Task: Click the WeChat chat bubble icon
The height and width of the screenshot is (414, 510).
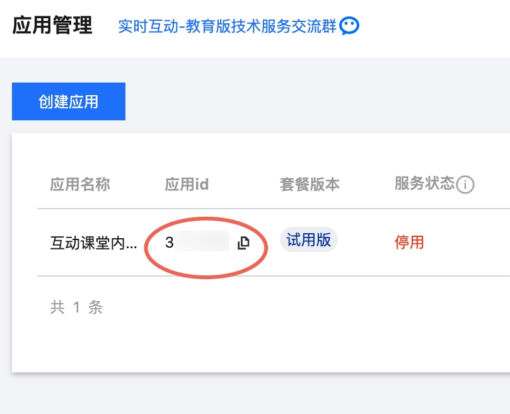Action: [349, 26]
